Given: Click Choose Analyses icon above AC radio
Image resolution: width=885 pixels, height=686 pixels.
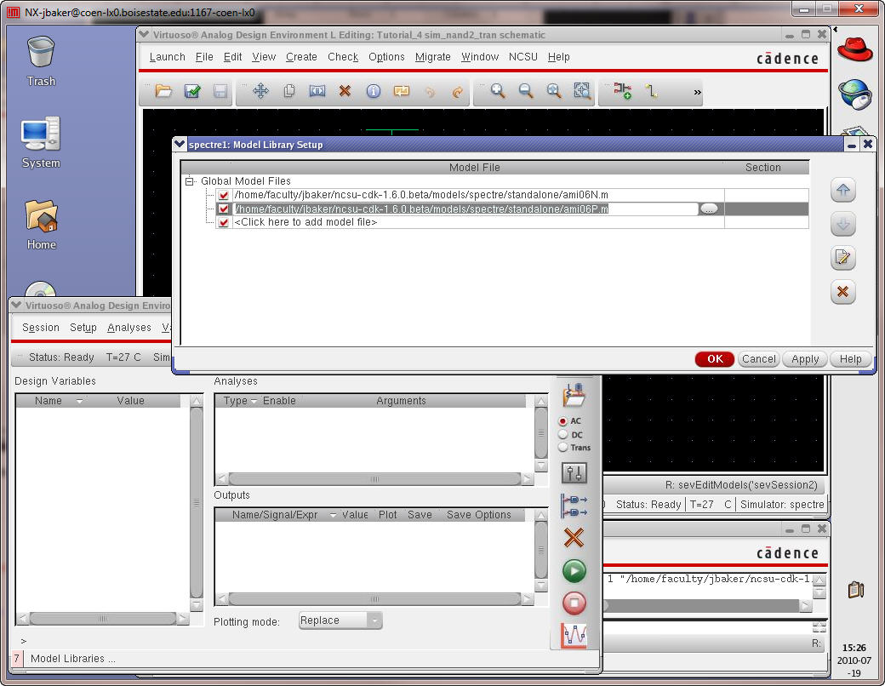Looking at the screenshot, I should pyautogui.click(x=574, y=395).
